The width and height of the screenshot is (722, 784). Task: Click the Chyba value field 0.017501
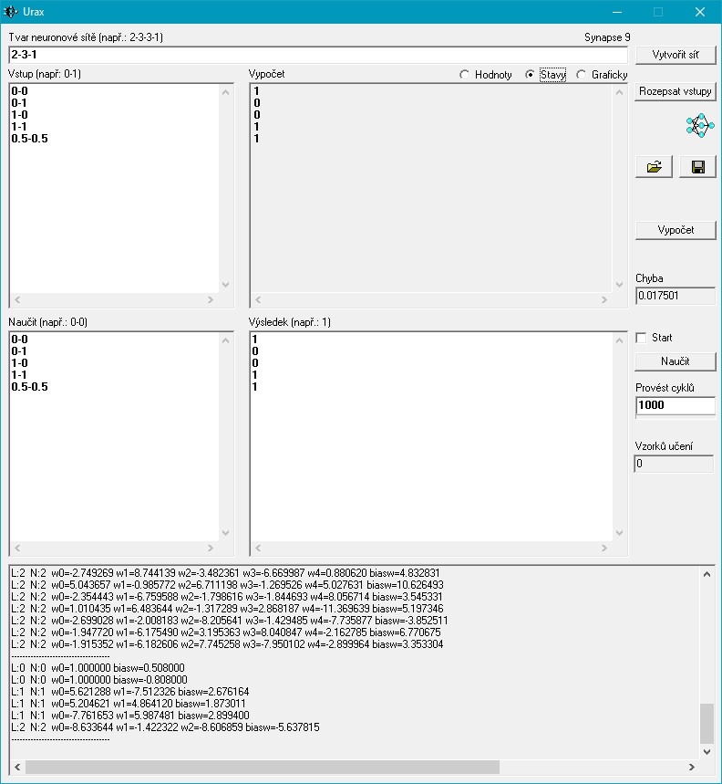676,296
